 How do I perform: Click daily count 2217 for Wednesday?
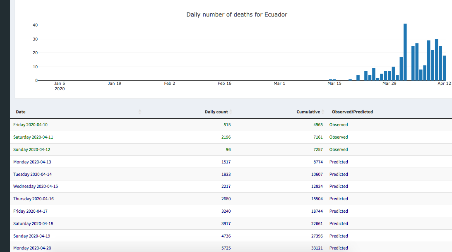[226, 186]
